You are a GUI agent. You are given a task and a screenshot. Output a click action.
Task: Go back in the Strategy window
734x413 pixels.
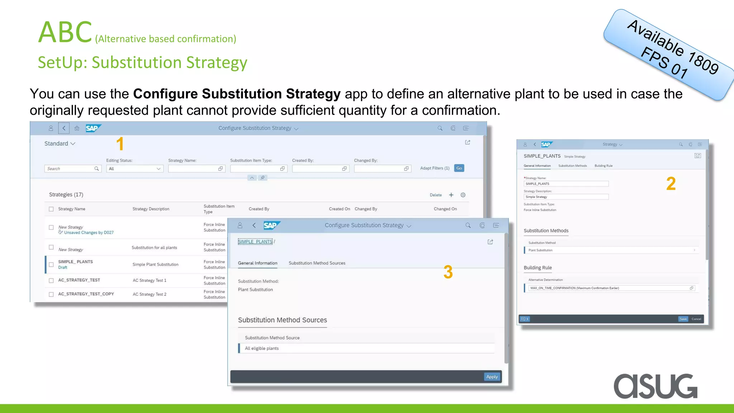coord(535,144)
